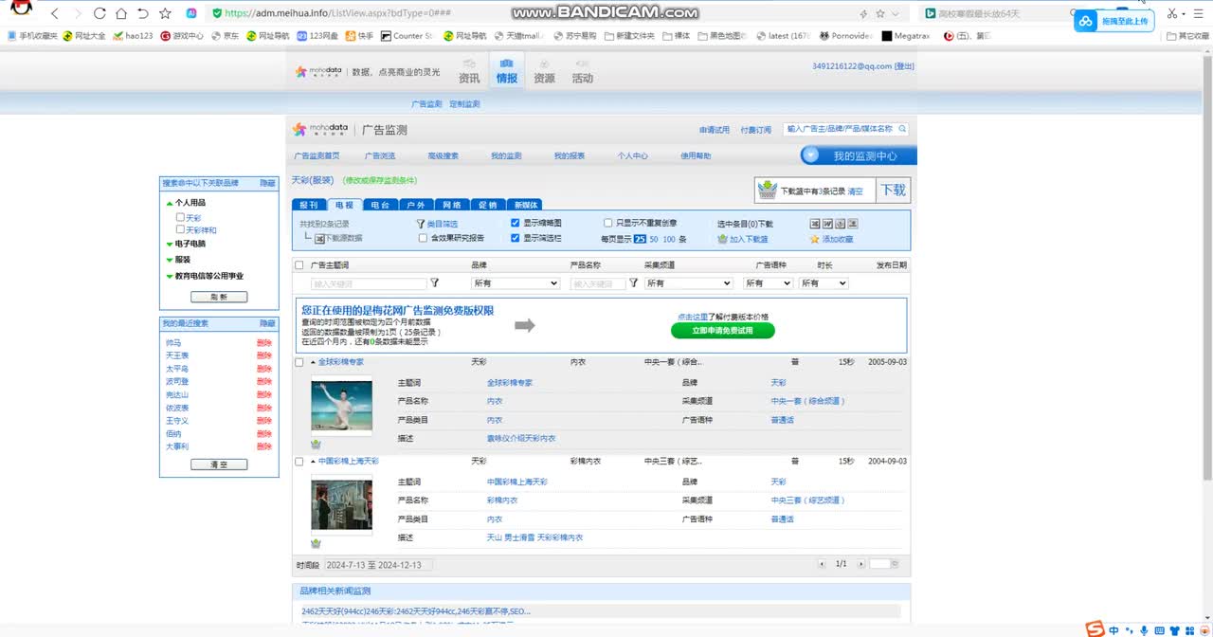Select the 全球彩棉专家 row checkbox
Image resolution: width=1213 pixels, height=637 pixels.
299,362
